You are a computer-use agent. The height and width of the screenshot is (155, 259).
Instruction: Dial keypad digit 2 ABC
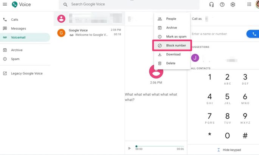point(228,79)
